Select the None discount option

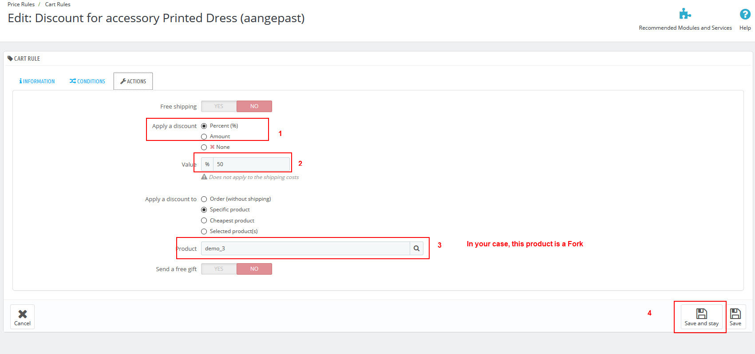204,148
